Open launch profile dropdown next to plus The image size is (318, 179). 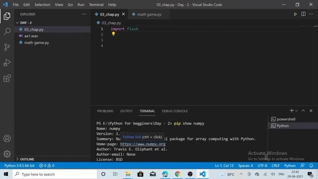297,111
